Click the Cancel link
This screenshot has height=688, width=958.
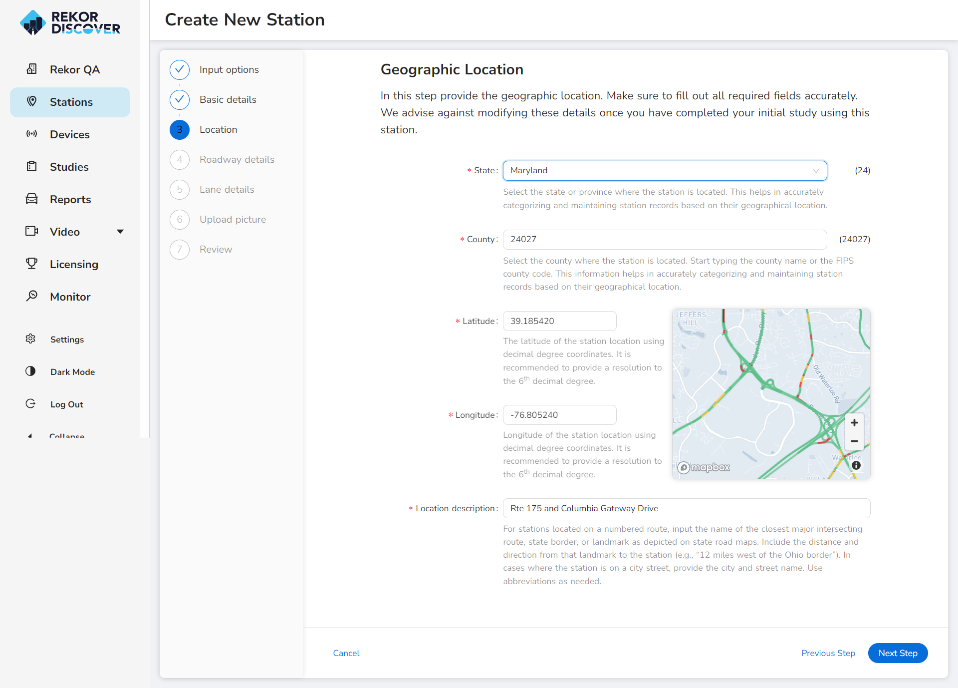pyautogui.click(x=346, y=653)
